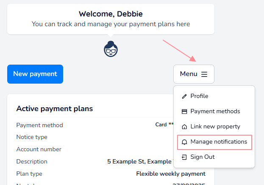Click the exit icon beside Sign Out
The image size is (264, 185).
[x=184, y=157]
